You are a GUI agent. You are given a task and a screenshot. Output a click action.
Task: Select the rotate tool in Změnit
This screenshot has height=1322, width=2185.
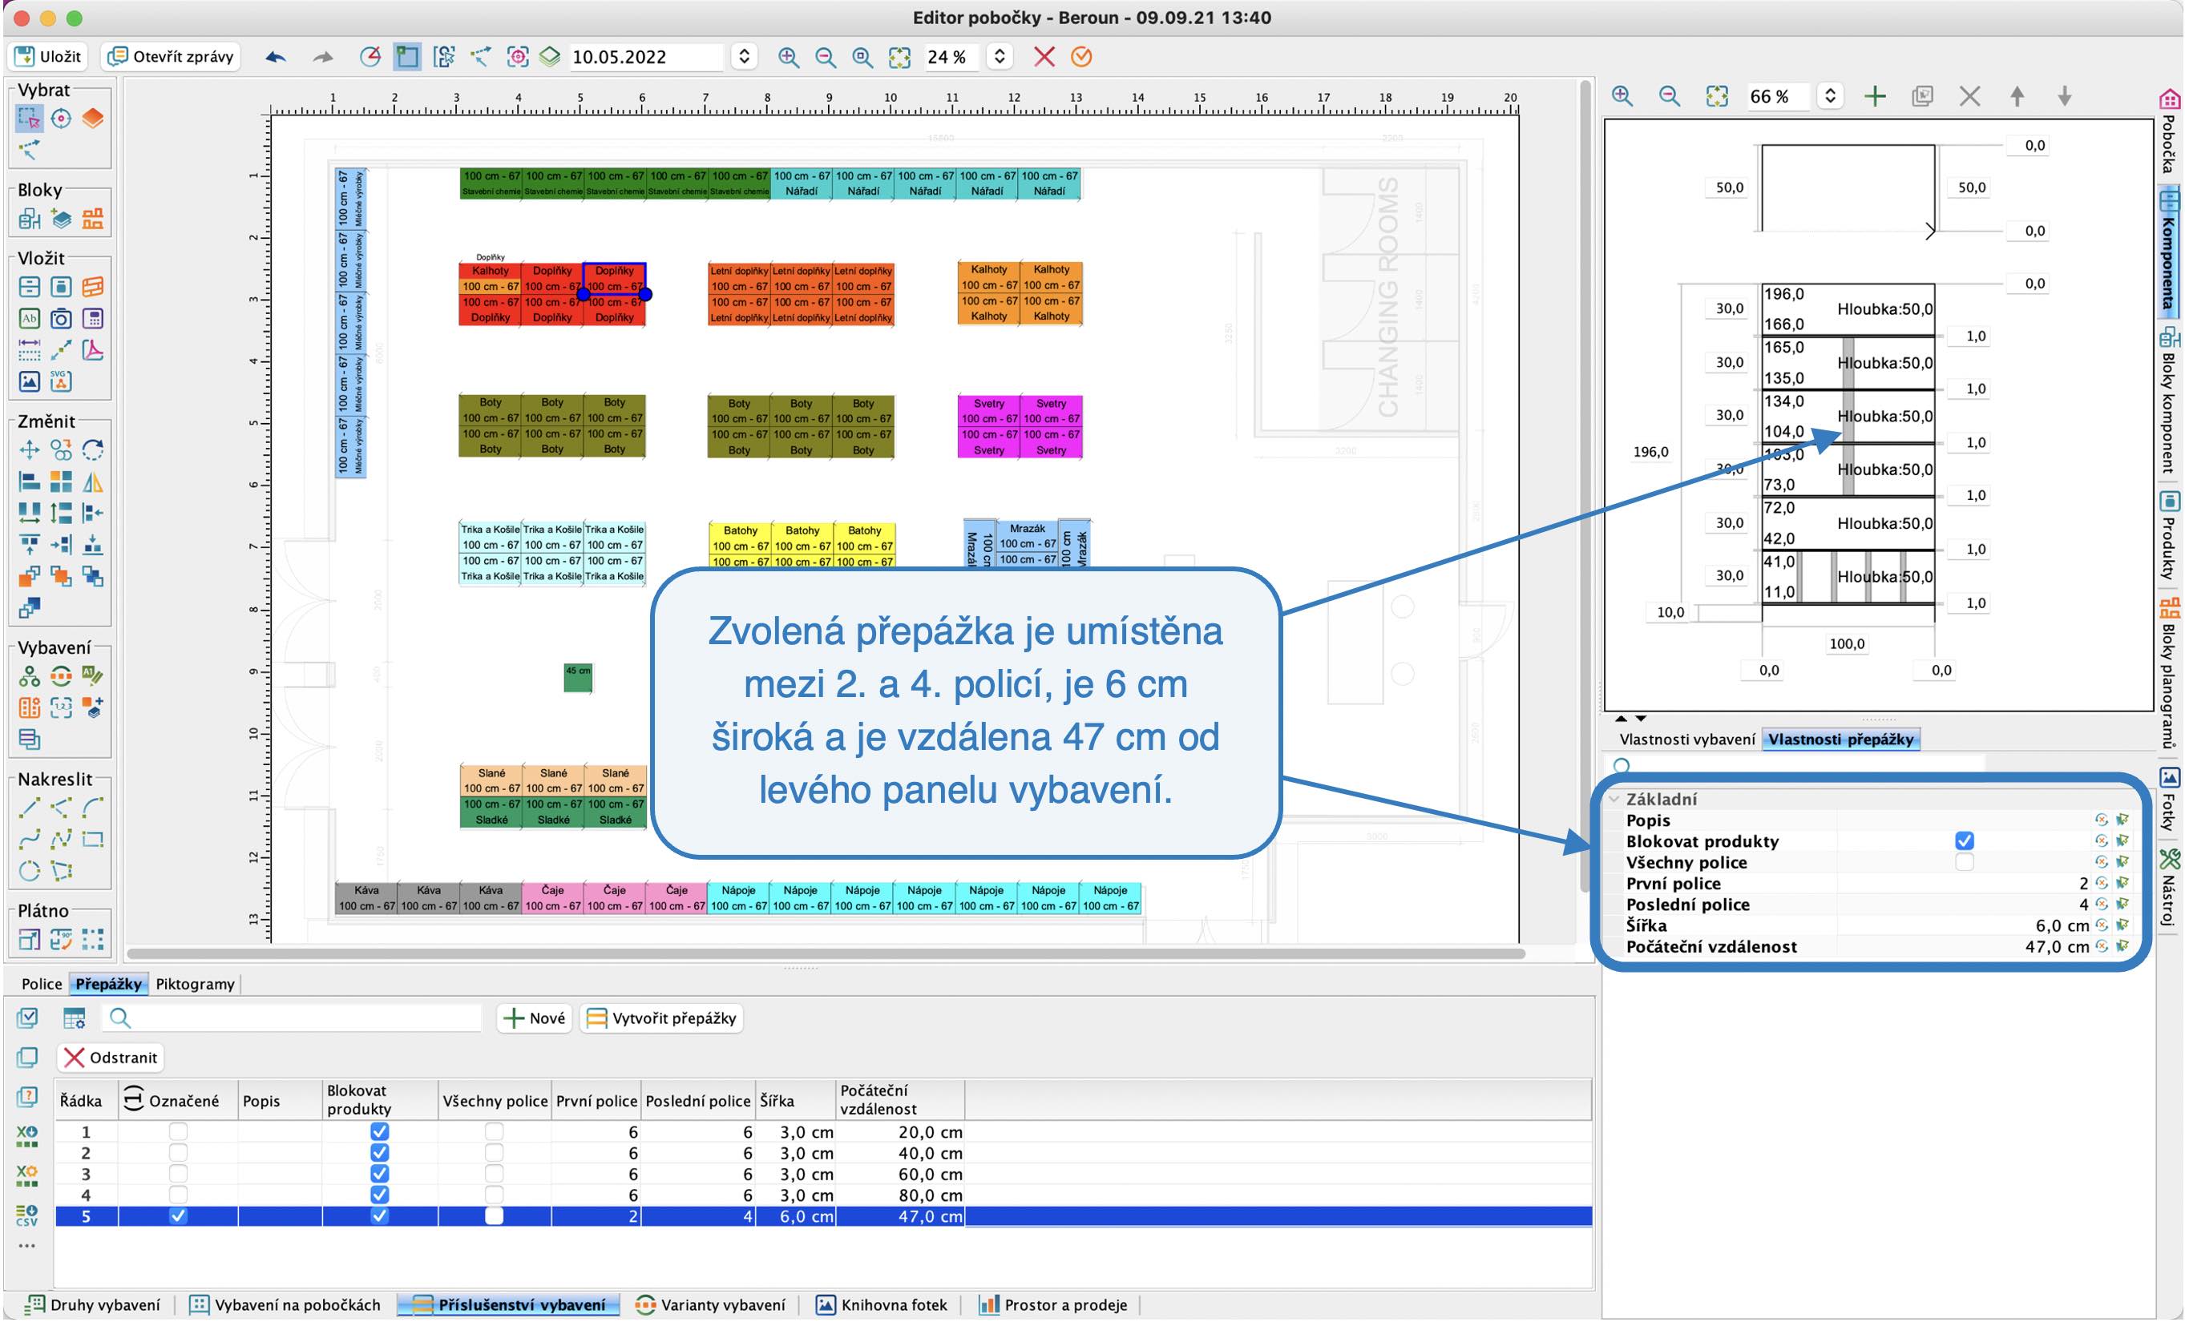point(92,449)
